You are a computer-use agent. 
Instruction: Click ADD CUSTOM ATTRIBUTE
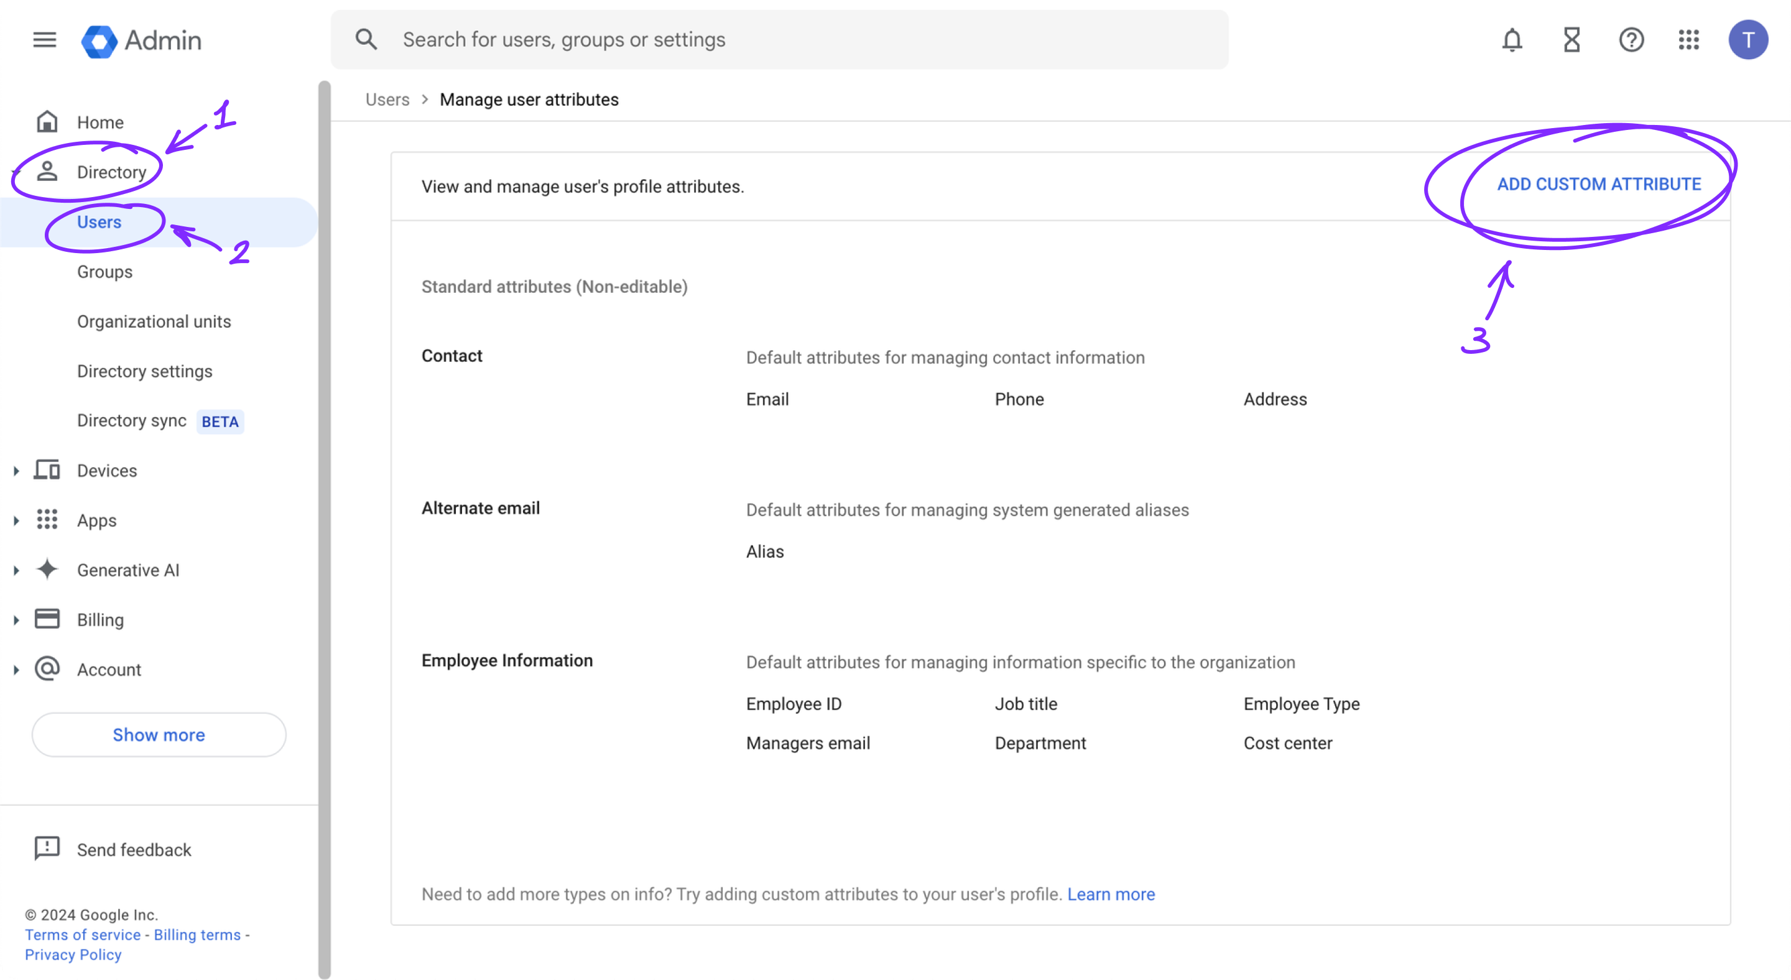[1599, 183]
